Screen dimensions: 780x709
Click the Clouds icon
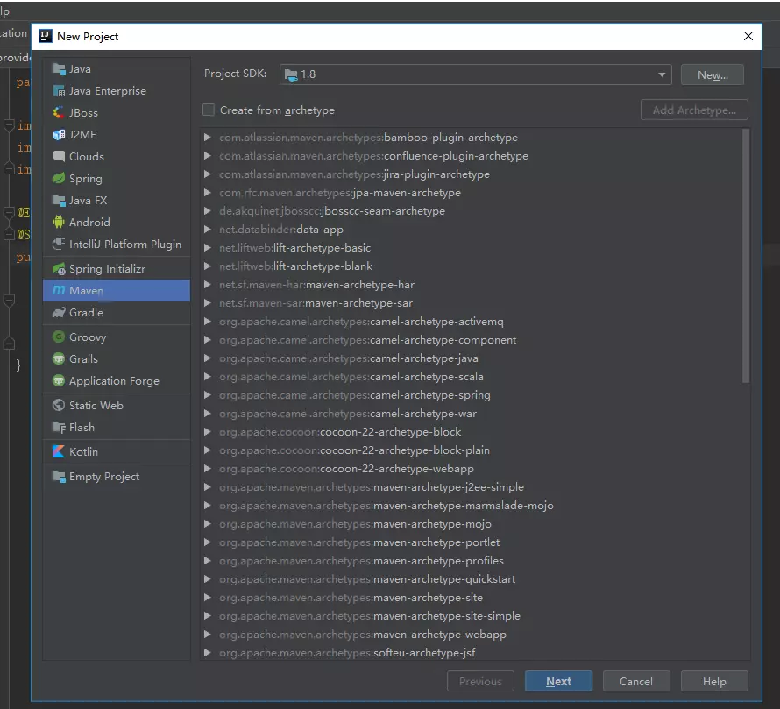click(59, 157)
